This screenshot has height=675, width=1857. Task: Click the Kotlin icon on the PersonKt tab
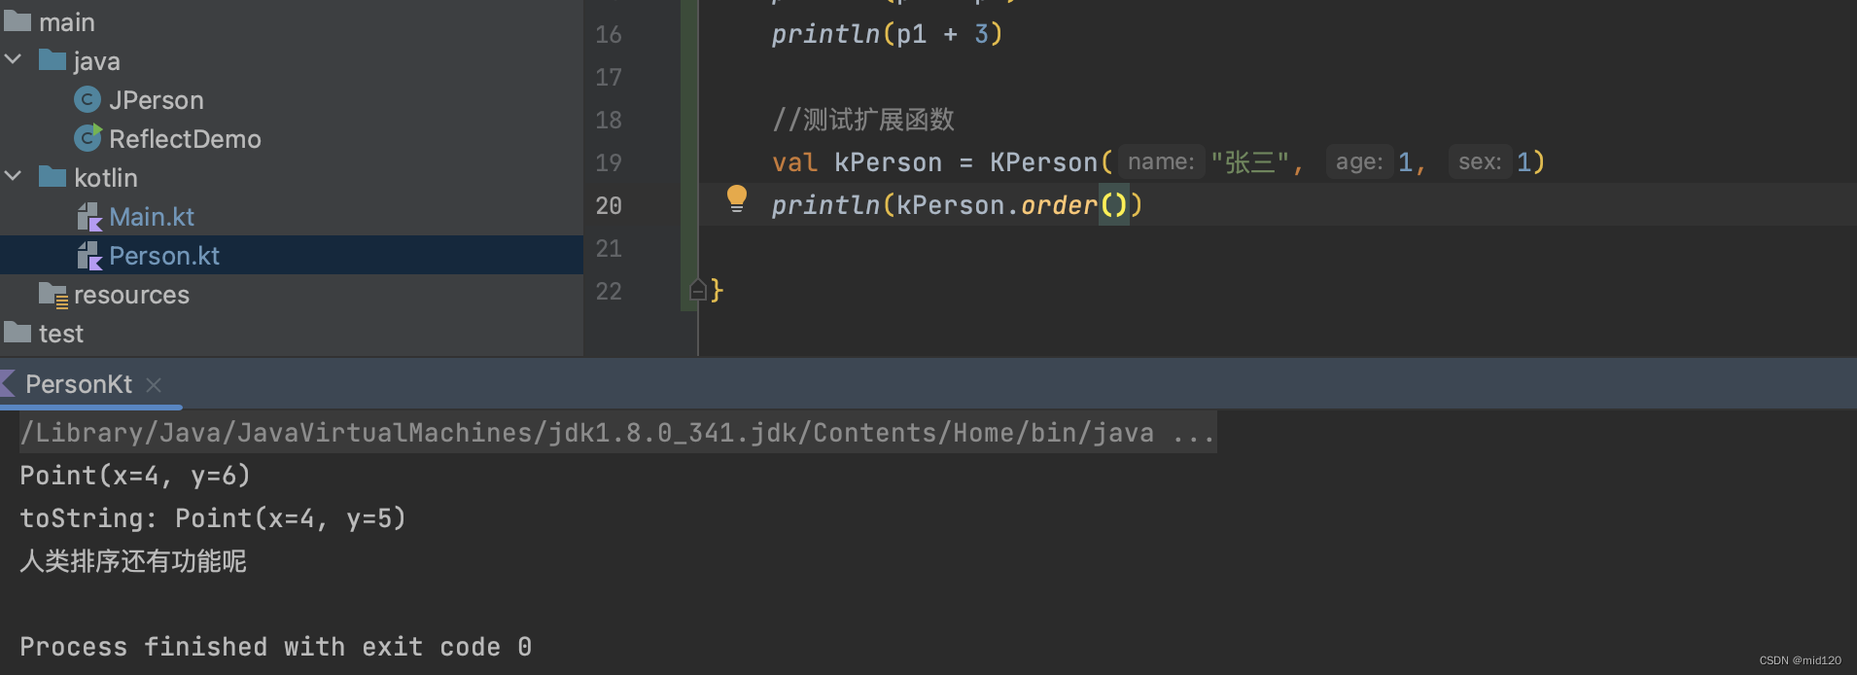click(8, 384)
